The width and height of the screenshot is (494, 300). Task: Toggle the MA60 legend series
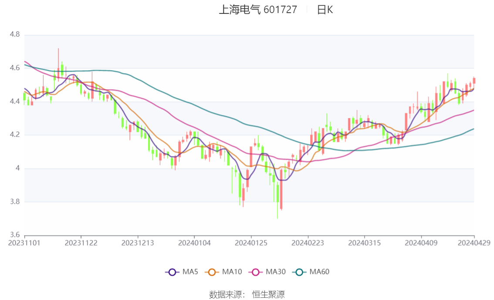[x=311, y=272]
